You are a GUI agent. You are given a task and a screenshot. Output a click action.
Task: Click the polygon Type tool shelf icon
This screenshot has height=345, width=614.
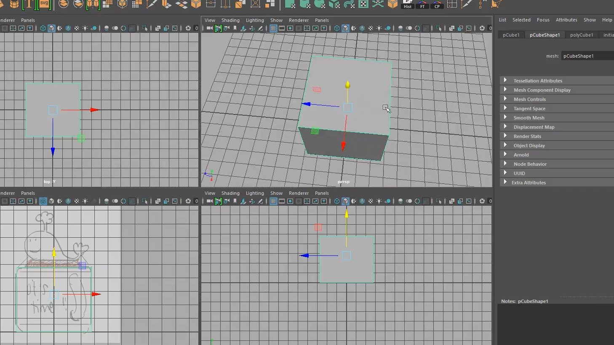(29, 4)
